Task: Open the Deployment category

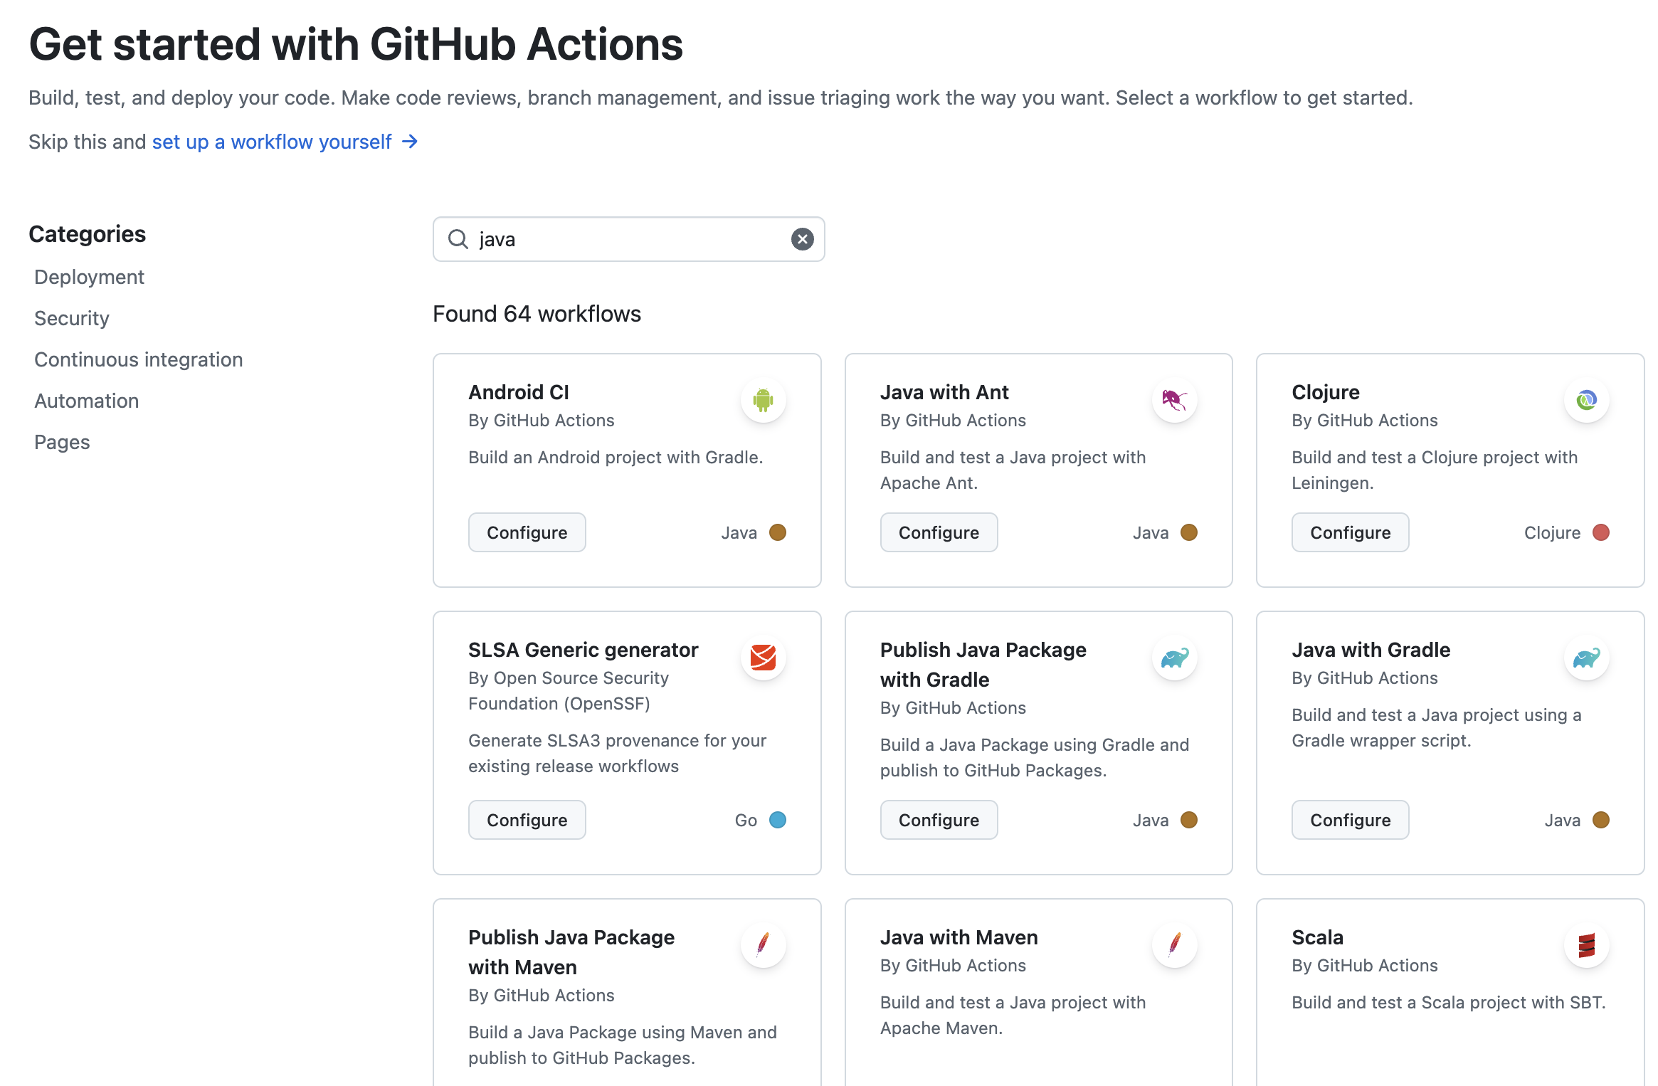Action: pos(89,277)
